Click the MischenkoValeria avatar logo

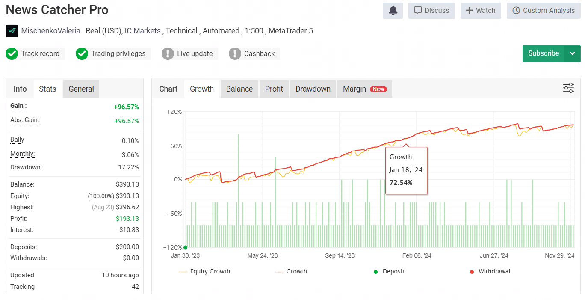12,31
